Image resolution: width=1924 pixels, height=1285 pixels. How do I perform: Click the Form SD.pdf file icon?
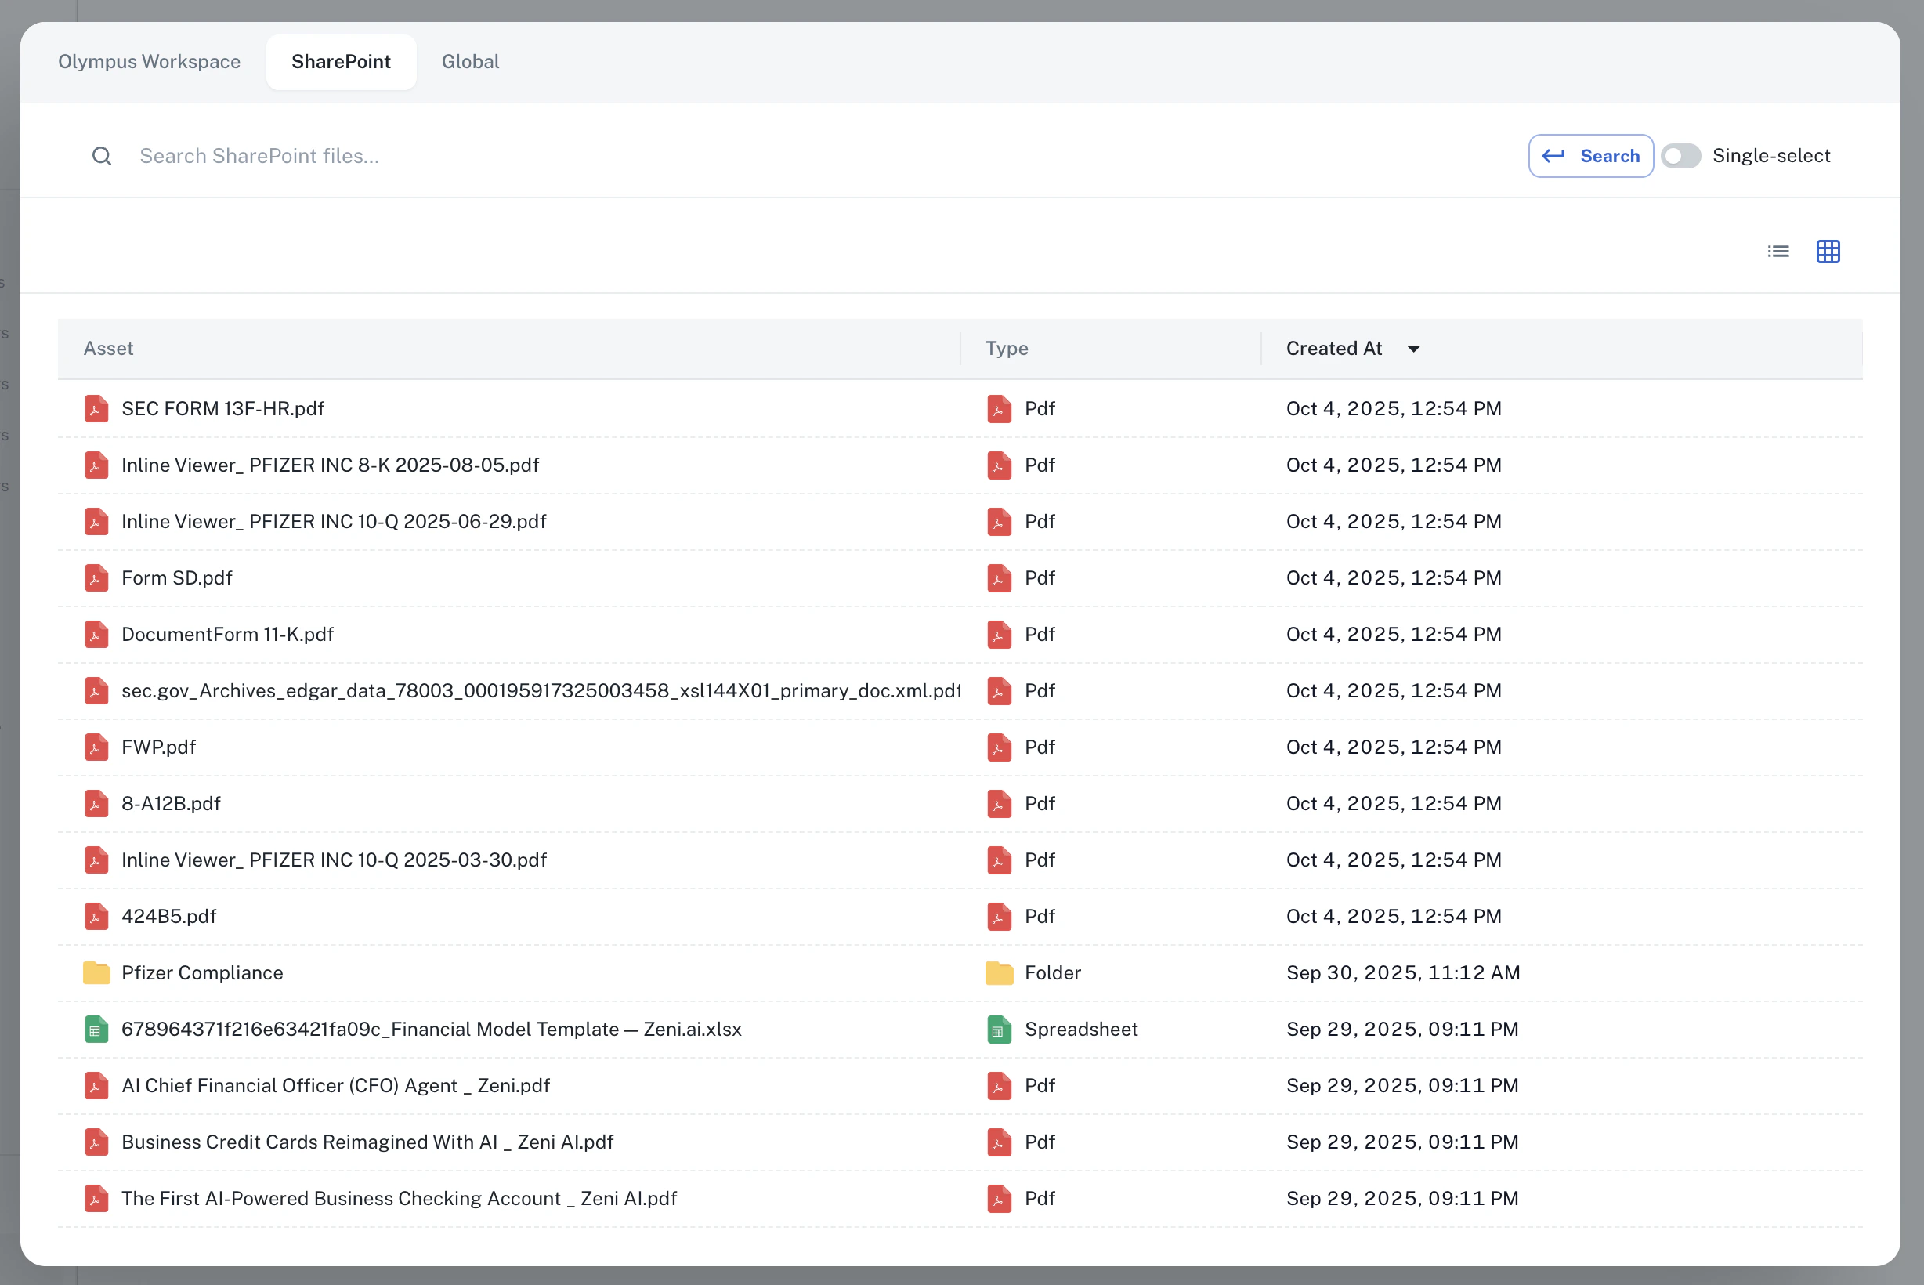point(96,577)
